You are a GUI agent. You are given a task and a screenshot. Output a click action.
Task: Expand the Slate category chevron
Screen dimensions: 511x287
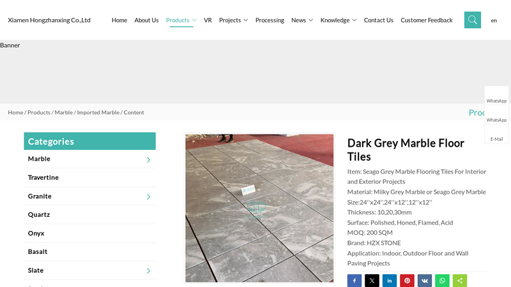coord(148,270)
